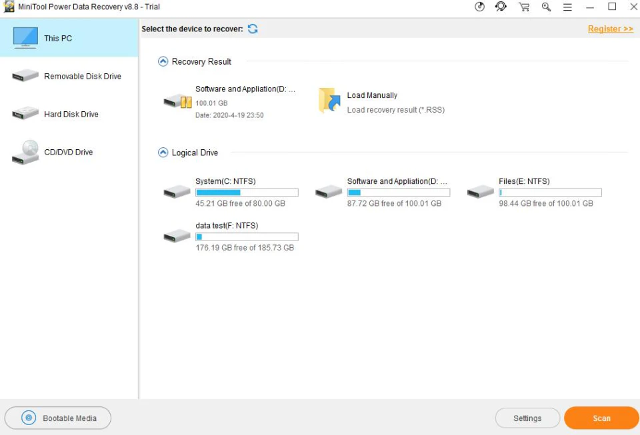Image resolution: width=640 pixels, height=435 pixels.
Task: Open the key/registration magnifier icon in titlebar
Action: tap(547, 7)
